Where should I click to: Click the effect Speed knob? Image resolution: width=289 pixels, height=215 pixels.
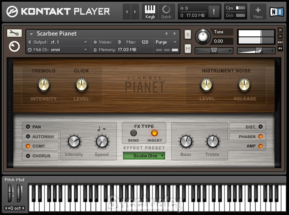102,141
